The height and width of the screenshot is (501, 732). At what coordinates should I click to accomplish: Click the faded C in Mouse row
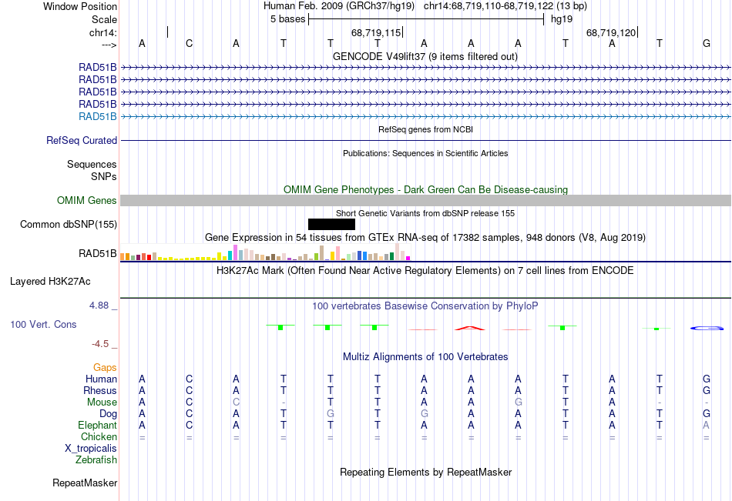pyautogui.click(x=237, y=402)
